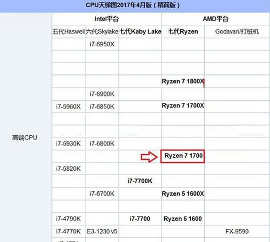This screenshot has width=270, height=242.
Task: Select the i7-7700K cell
Action: point(140,181)
